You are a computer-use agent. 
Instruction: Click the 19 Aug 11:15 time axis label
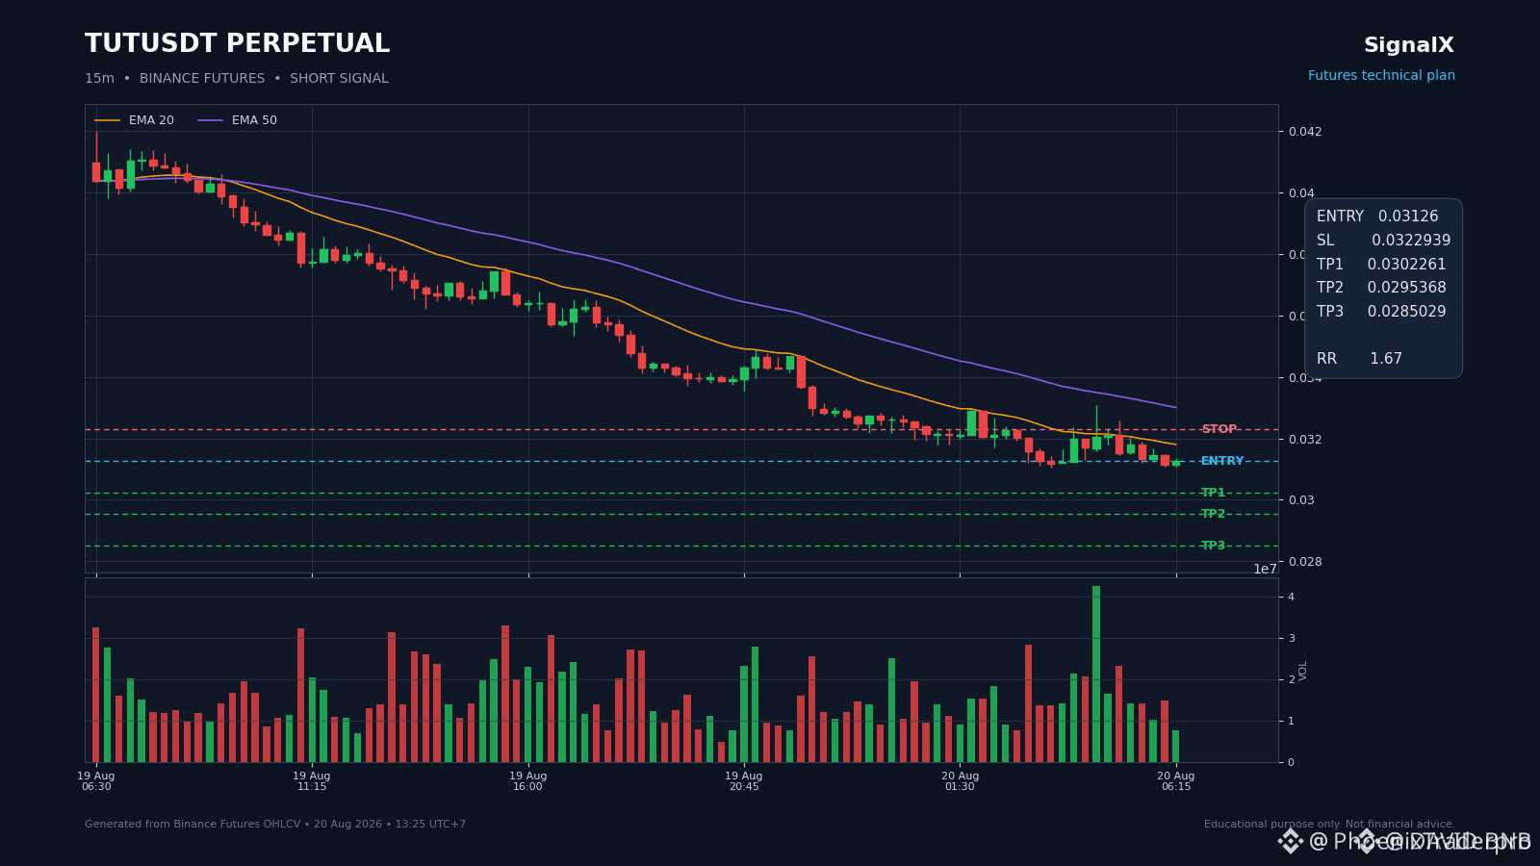(312, 781)
